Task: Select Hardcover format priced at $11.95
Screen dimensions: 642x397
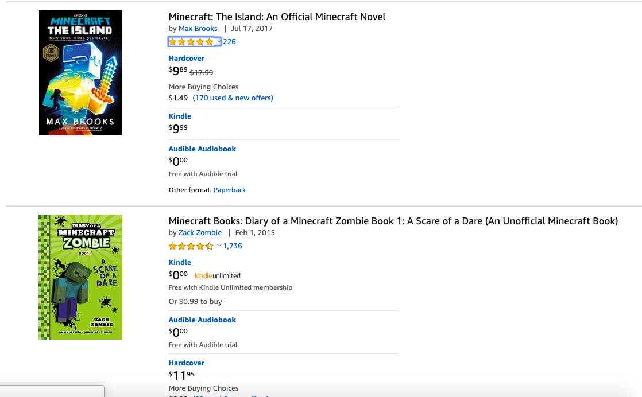Action: [x=187, y=363]
